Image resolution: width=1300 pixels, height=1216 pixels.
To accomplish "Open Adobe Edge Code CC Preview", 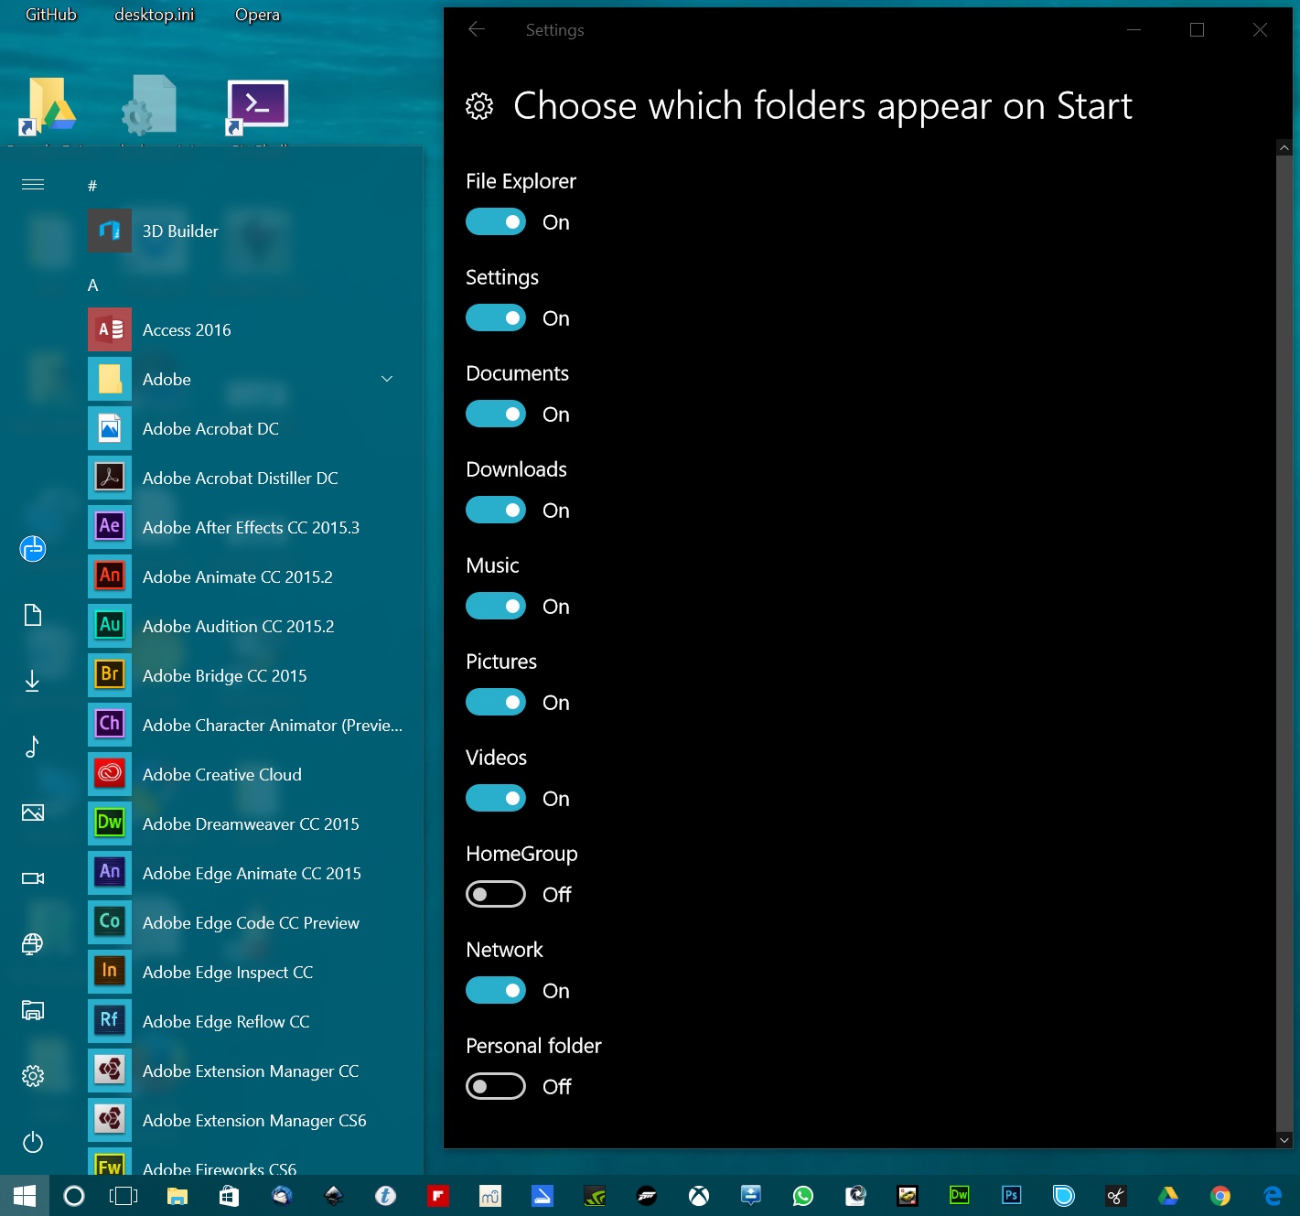I will [x=247, y=923].
